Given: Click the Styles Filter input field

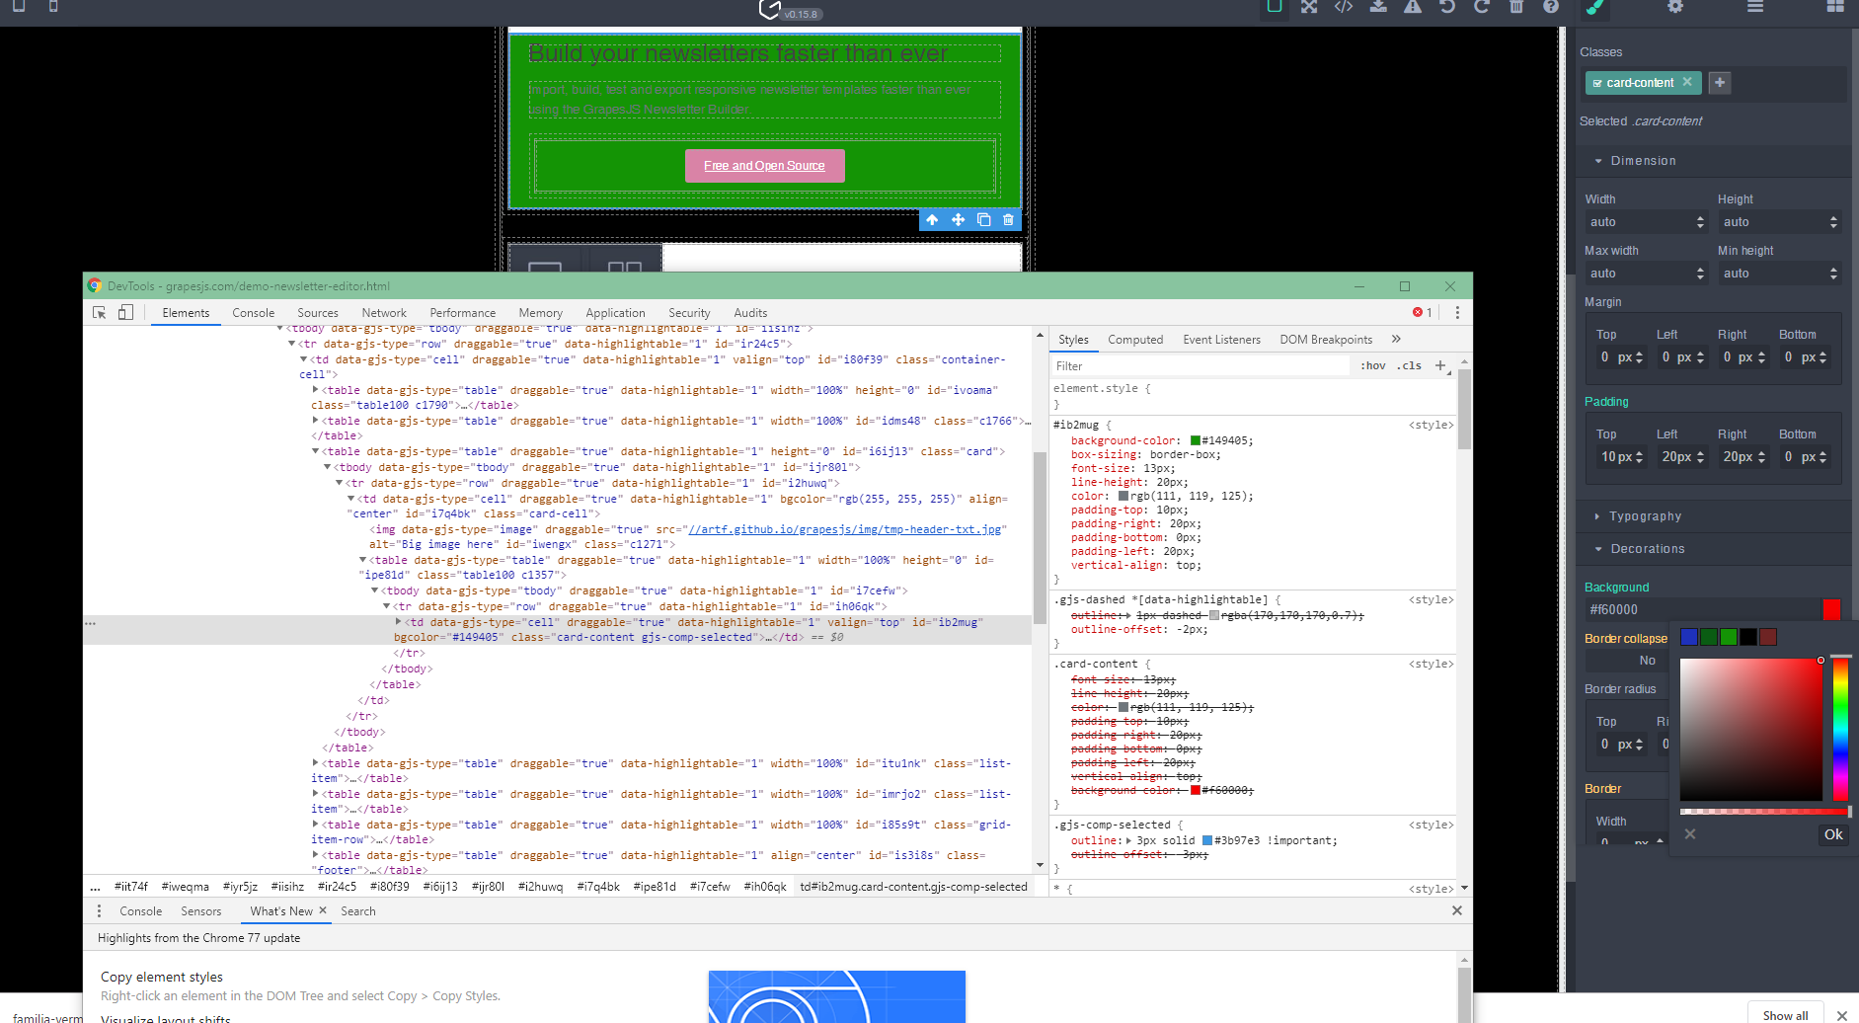Looking at the screenshot, I should pyautogui.click(x=1201, y=365).
